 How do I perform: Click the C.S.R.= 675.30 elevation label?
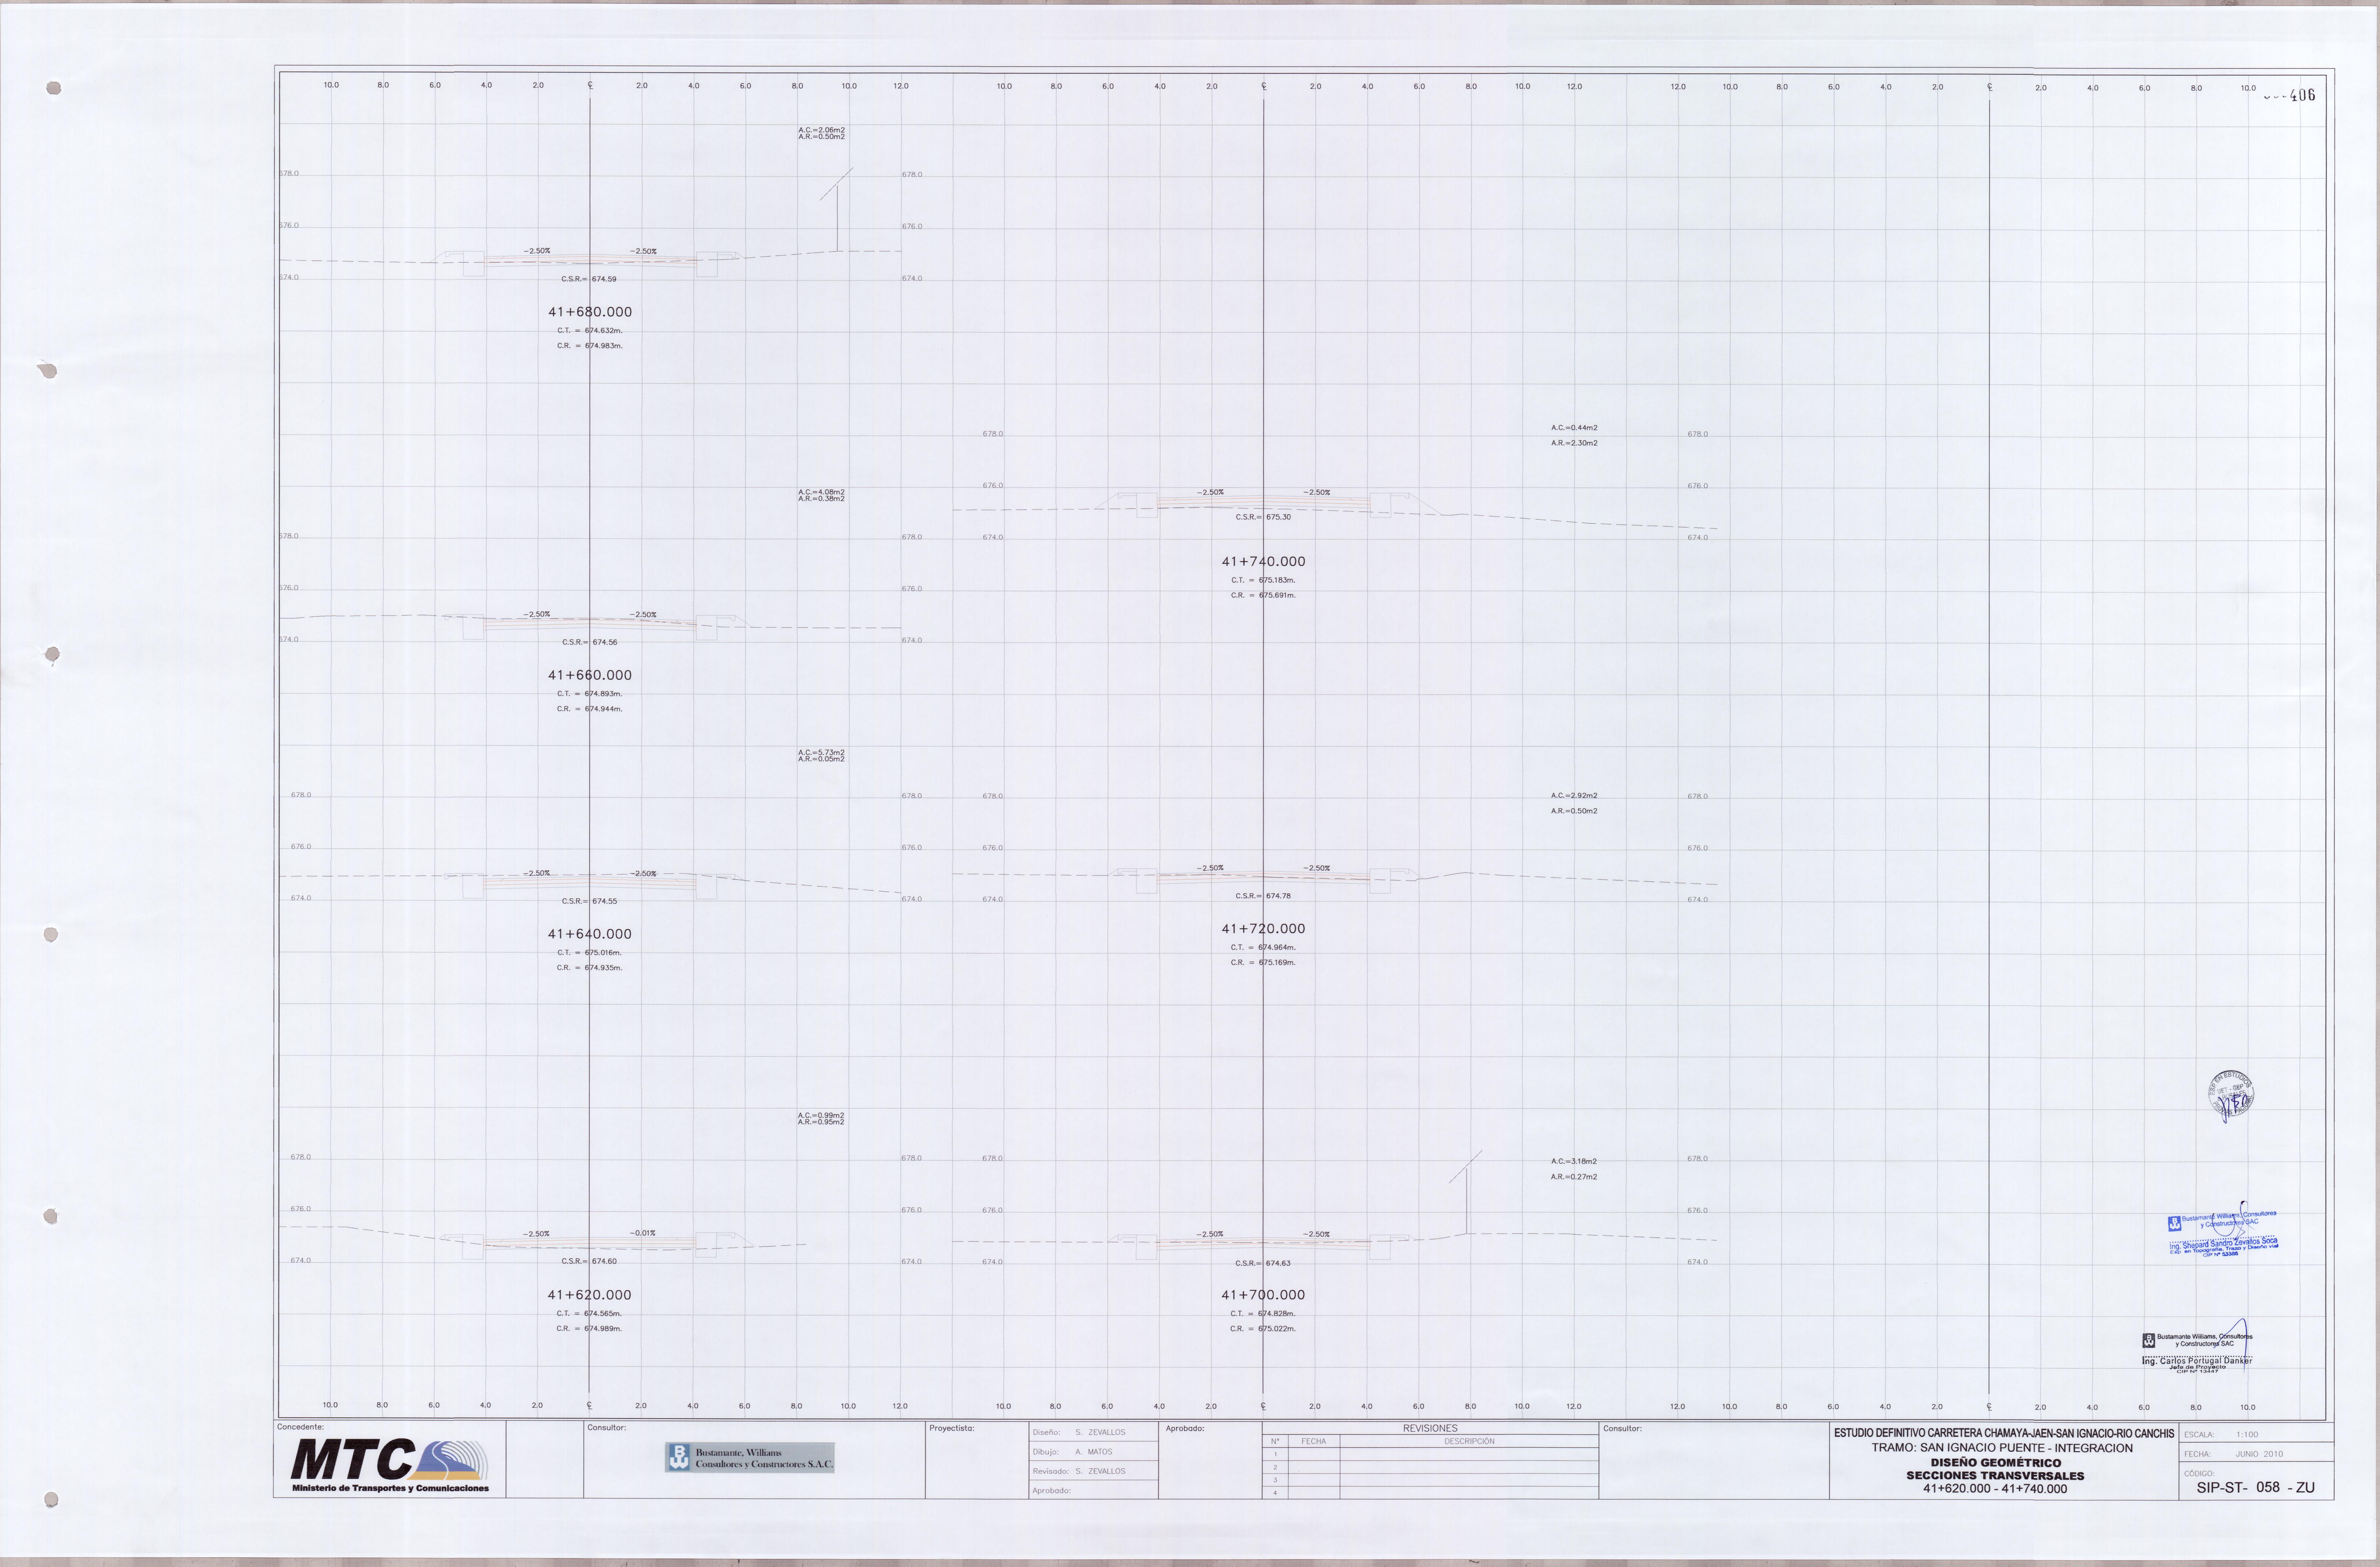(1263, 517)
